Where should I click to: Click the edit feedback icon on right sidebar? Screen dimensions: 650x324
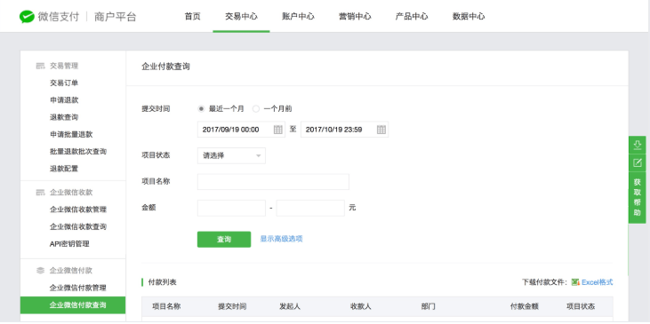click(638, 162)
